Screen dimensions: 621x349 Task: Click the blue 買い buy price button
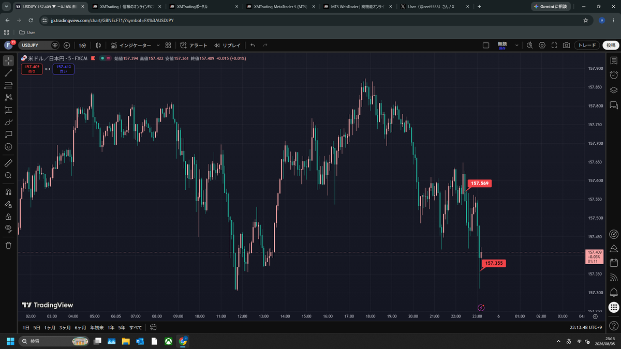pyautogui.click(x=63, y=69)
